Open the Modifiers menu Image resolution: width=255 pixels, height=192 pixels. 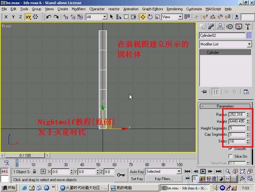79,9
